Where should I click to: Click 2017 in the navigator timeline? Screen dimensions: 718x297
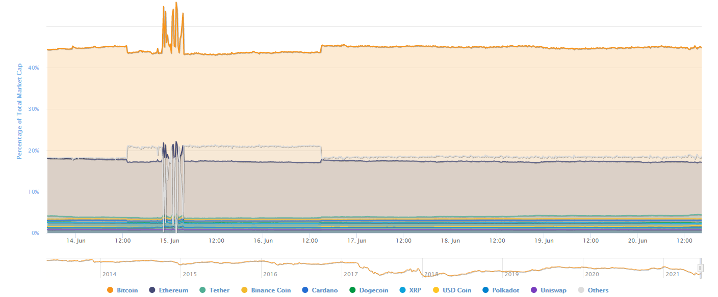pos(351,274)
